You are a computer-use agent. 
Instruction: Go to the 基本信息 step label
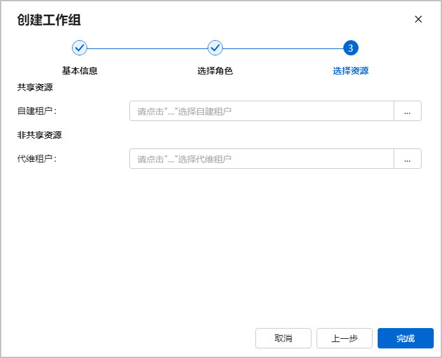[80, 71]
